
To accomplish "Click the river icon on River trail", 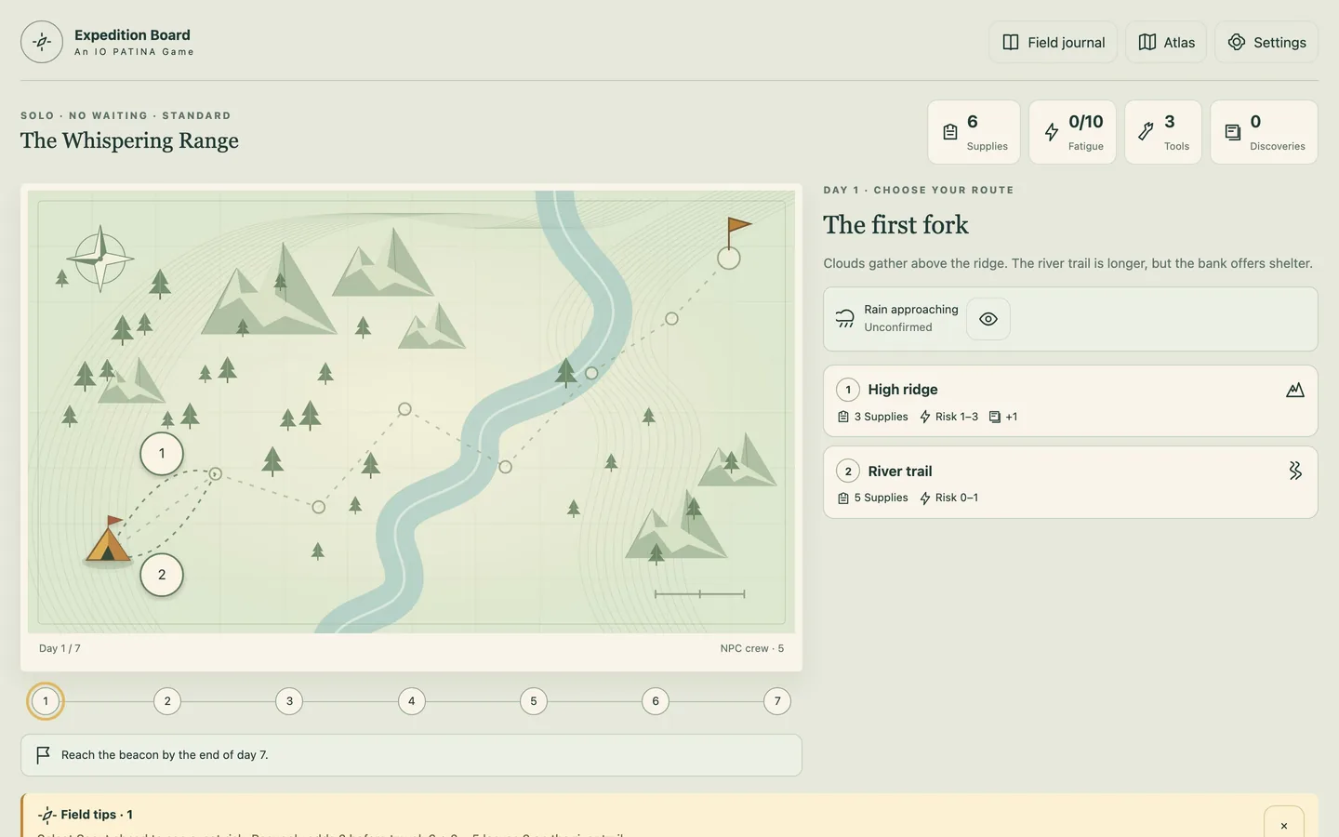I will (x=1295, y=471).
